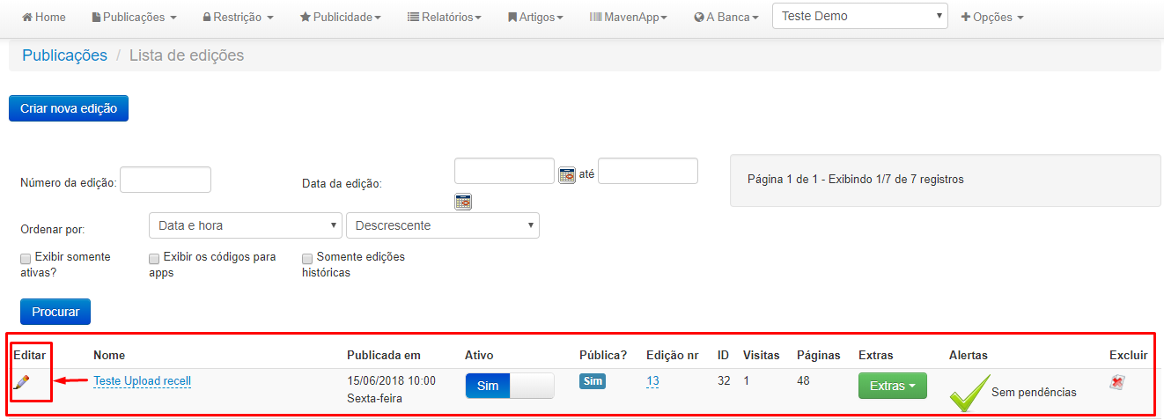1164x420 pixels.
Task: Click the calendar icon below the date fields
Action: pos(463,202)
